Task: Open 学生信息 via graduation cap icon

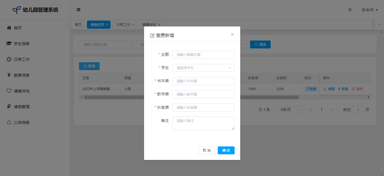Action: pyautogui.click(x=9, y=44)
